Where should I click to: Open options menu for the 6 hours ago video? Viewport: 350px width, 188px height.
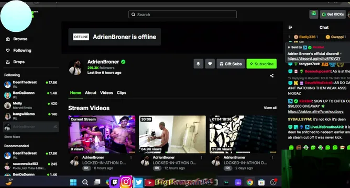tap(131, 158)
